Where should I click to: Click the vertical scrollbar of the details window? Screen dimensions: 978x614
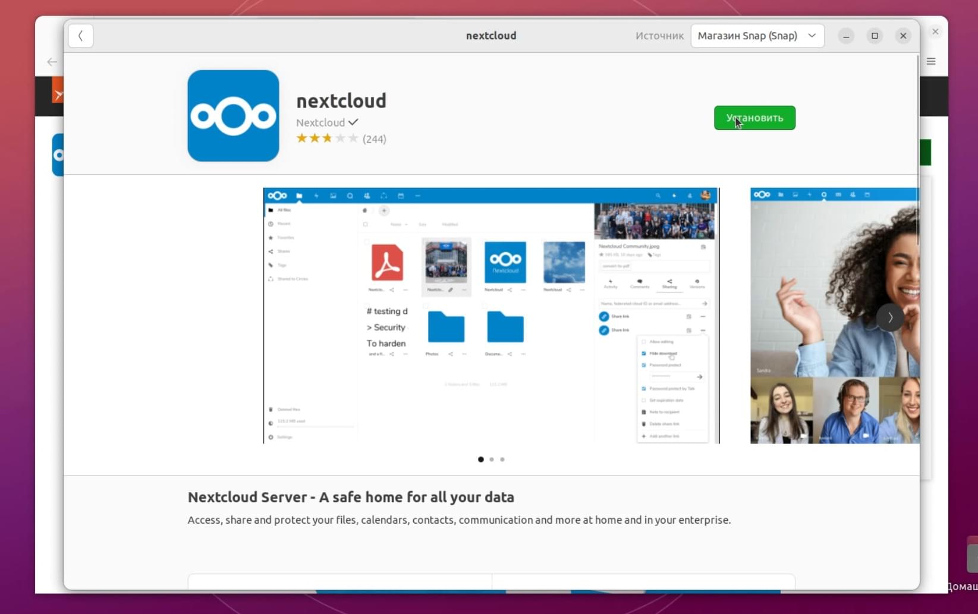pyautogui.click(x=917, y=149)
